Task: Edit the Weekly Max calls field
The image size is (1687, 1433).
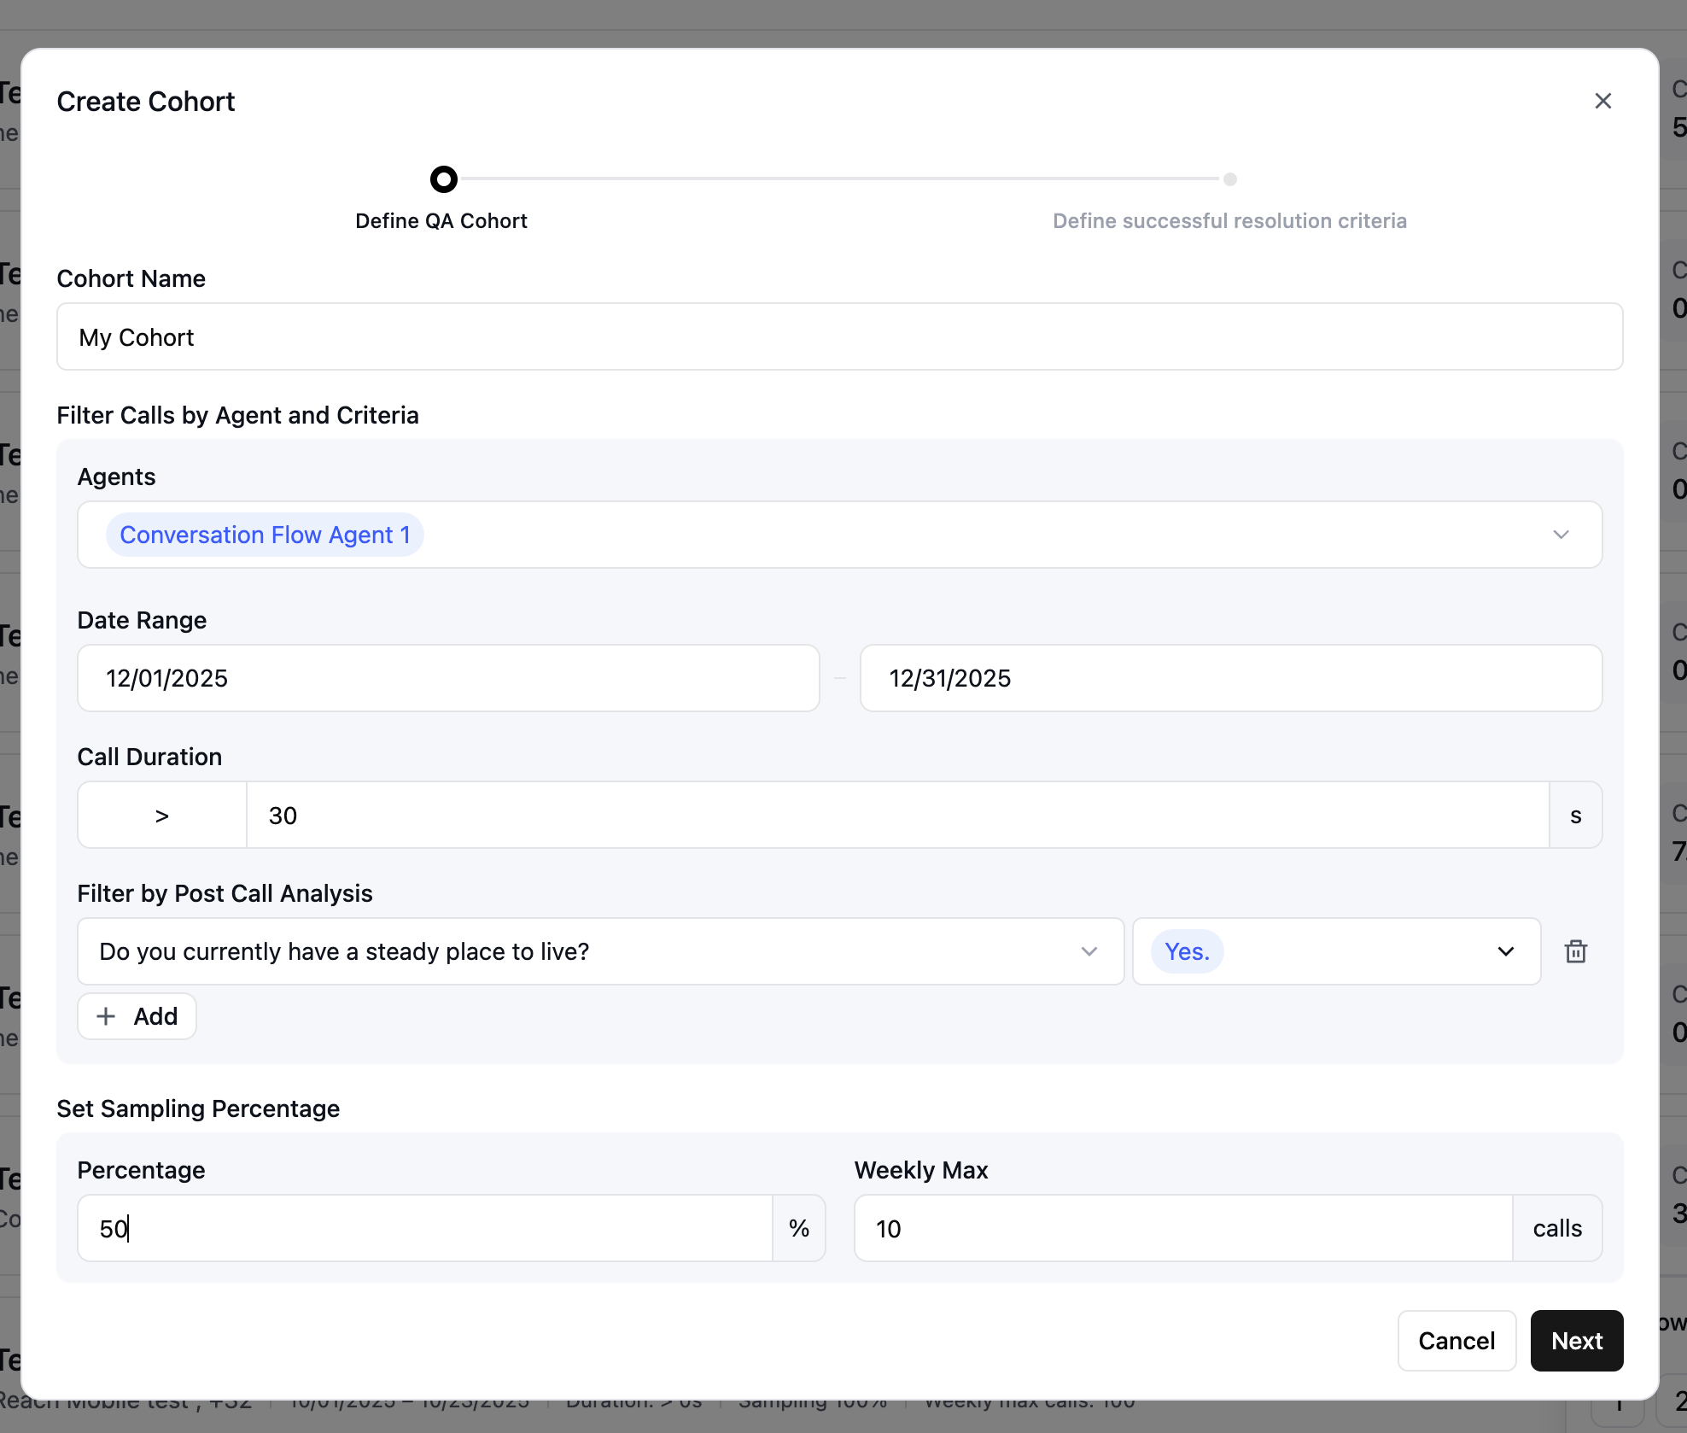Action: pyautogui.click(x=1182, y=1228)
